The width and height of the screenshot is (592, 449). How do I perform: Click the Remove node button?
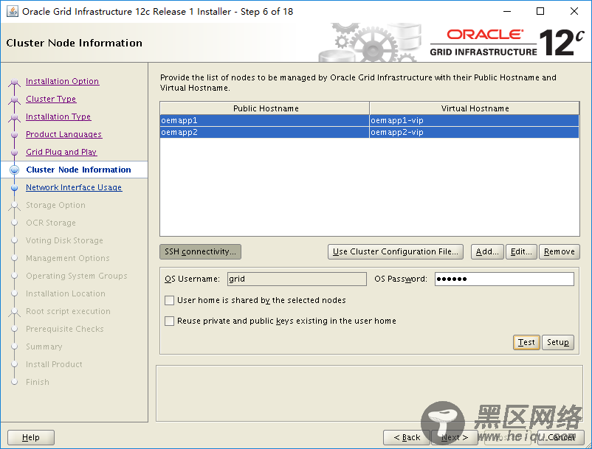click(x=560, y=252)
